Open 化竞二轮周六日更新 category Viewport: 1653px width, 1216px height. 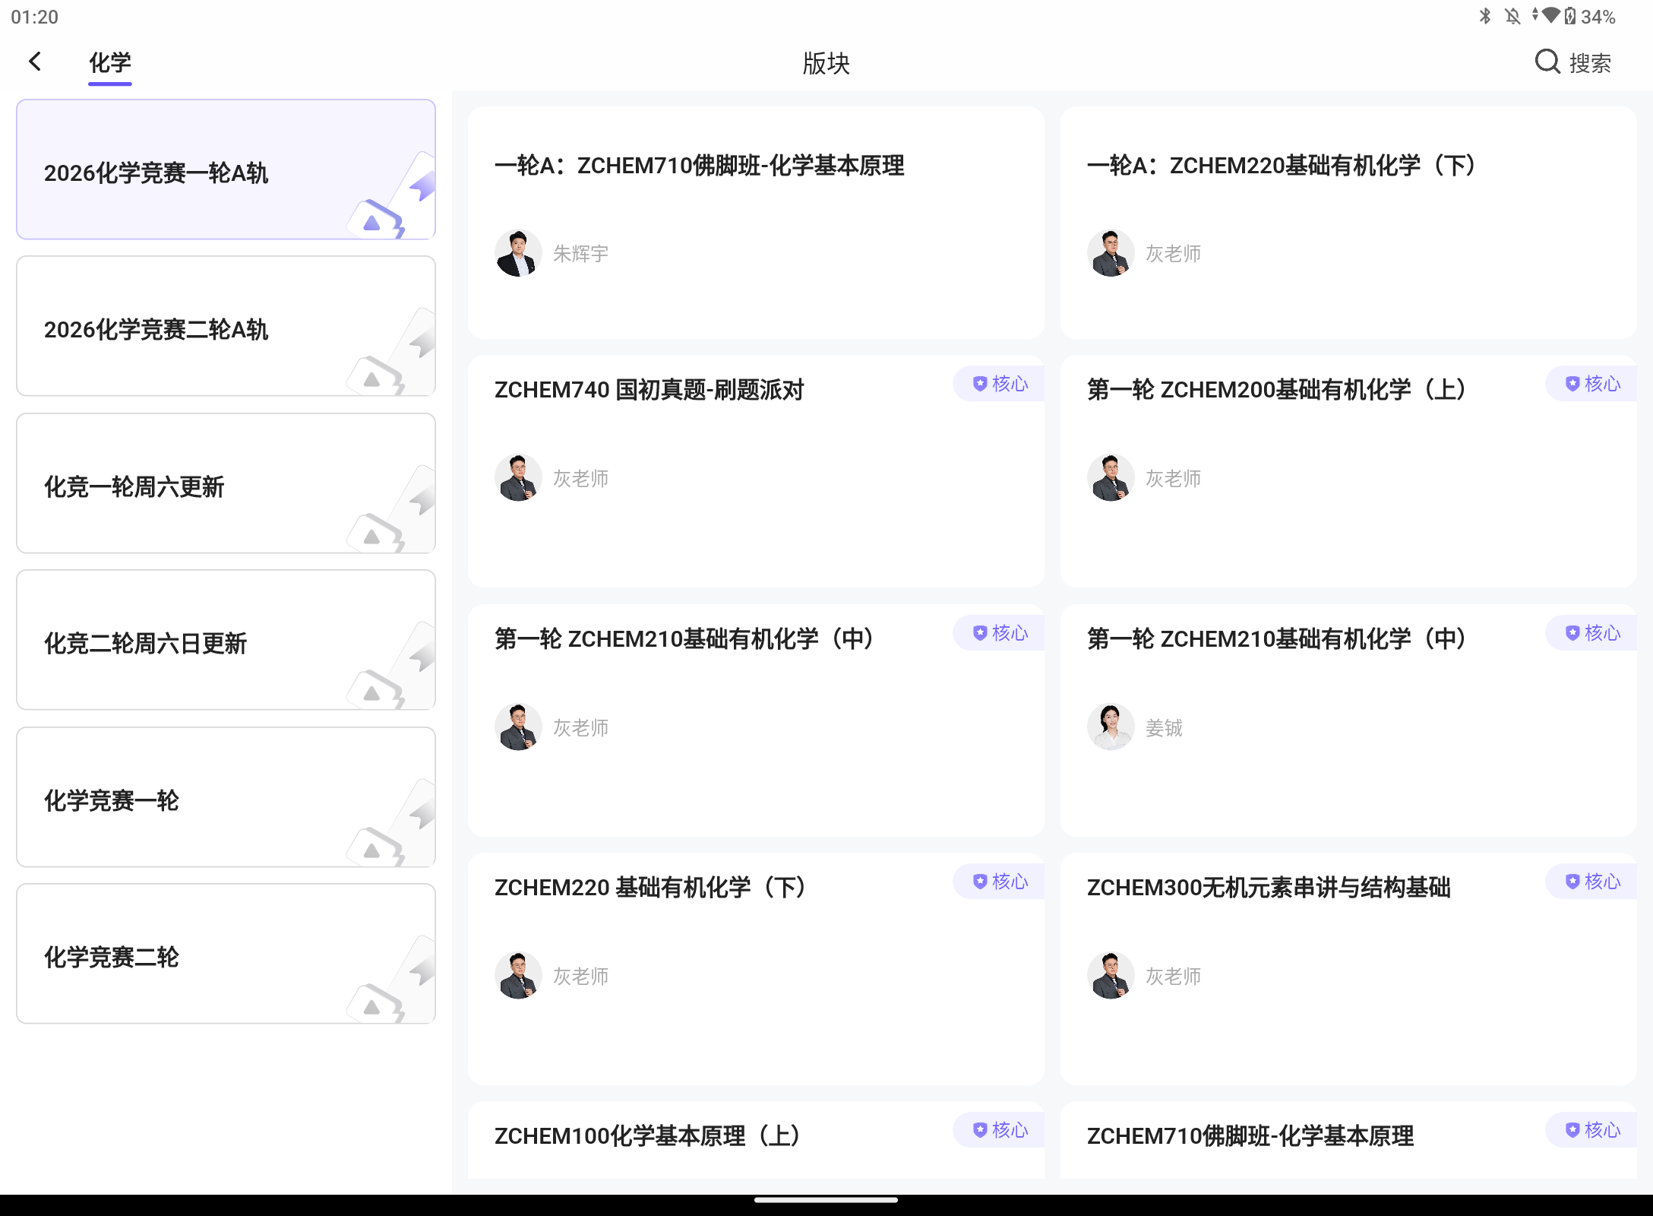pos(226,640)
